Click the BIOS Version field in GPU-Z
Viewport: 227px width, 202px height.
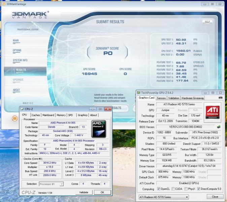186,127
